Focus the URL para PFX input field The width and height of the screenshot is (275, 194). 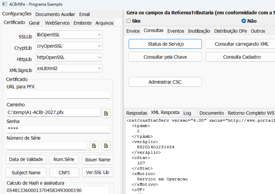point(59,95)
